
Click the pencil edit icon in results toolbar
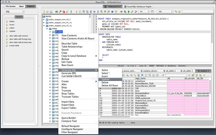click(x=127, y=75)
